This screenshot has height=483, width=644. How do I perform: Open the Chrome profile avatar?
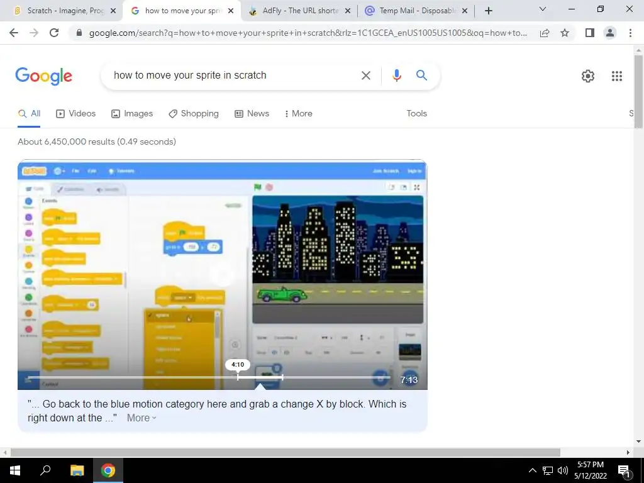click(610, 33)
